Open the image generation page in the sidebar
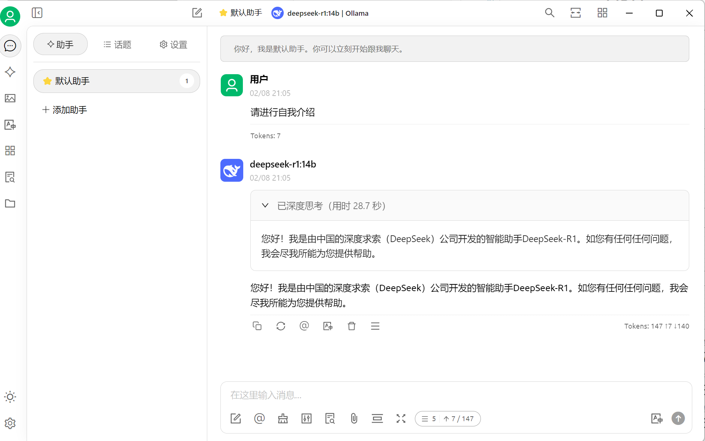Screen dimensions: 705x441 pyautogui.click(x=10, y=98)
